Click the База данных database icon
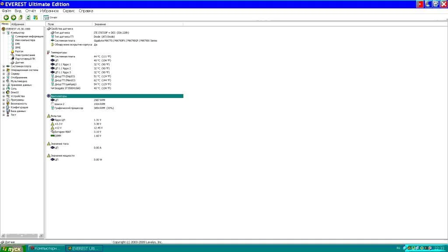Image resolution: width=448 pixels, height=252 pixels. [x=8, y=111]
